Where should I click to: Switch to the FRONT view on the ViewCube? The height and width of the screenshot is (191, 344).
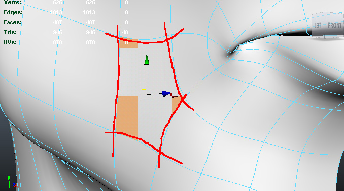[334, 25]
